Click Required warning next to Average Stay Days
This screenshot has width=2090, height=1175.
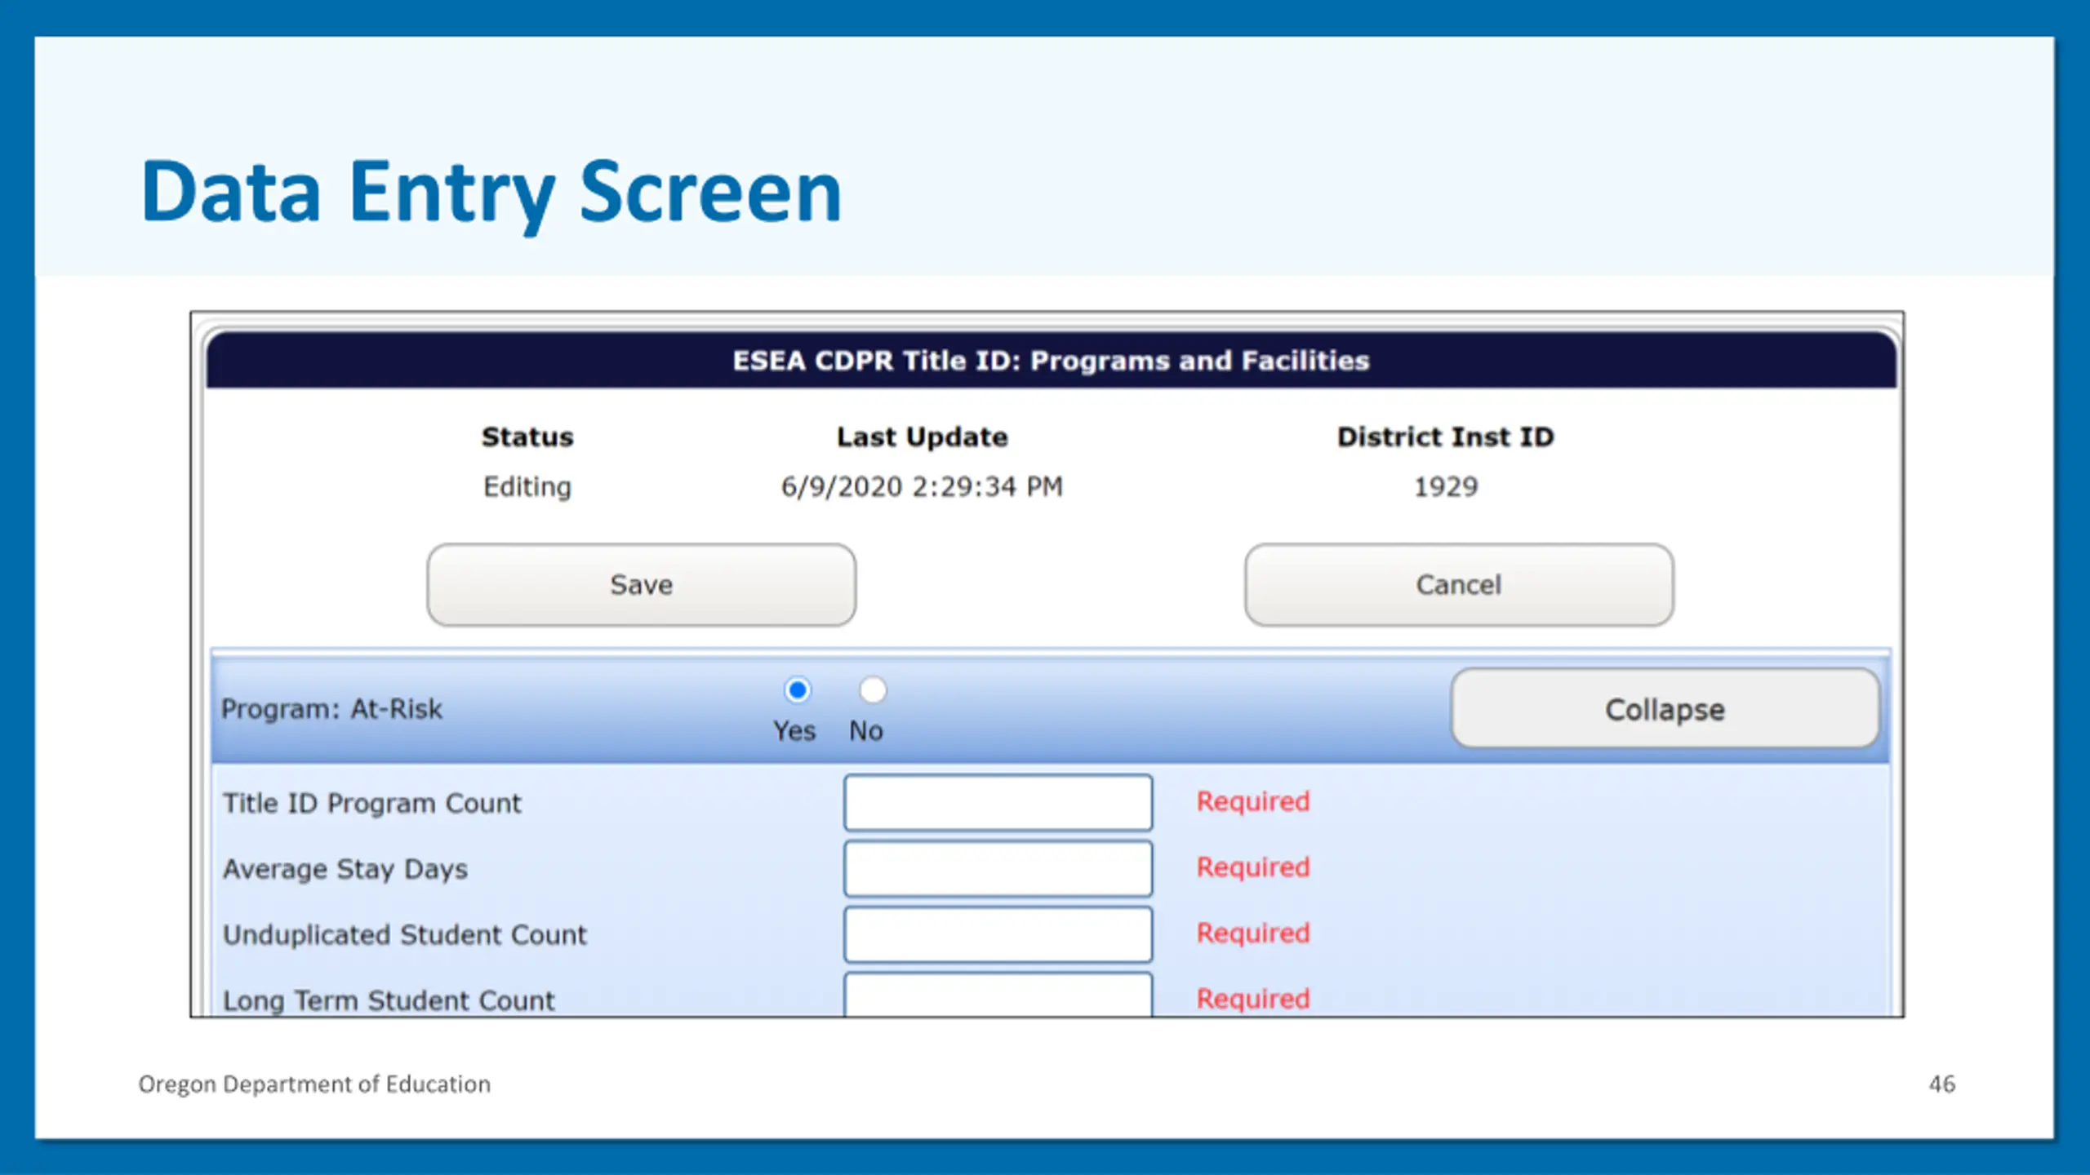click(1252, 867)
